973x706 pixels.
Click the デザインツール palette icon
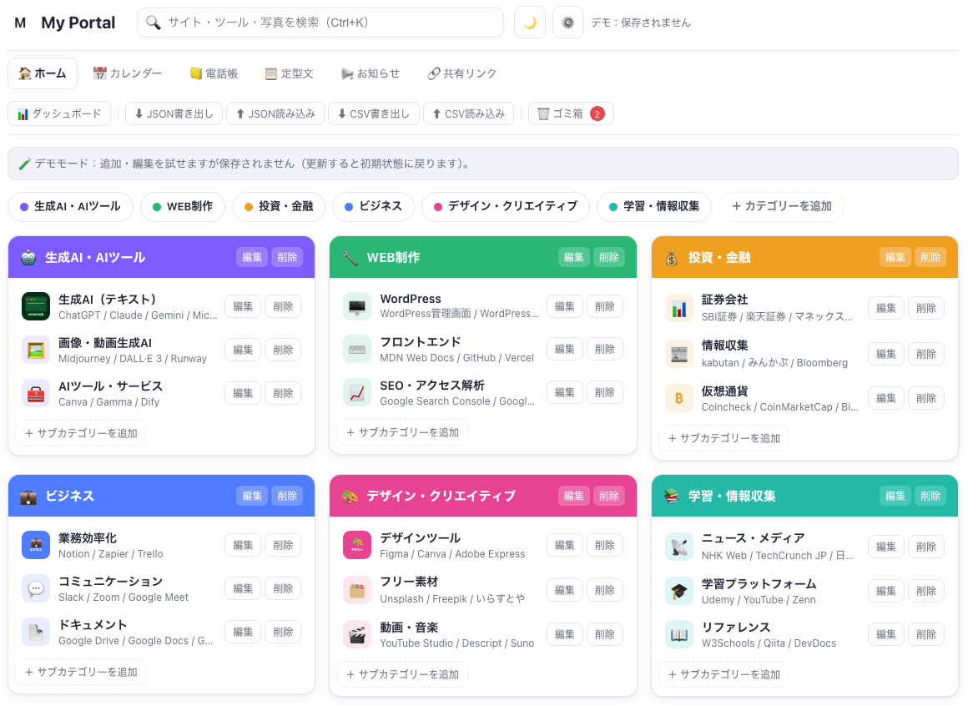click(357, 545)
